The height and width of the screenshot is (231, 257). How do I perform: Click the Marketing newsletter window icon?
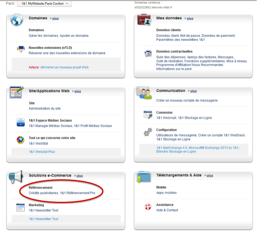[x=20, y=207]
